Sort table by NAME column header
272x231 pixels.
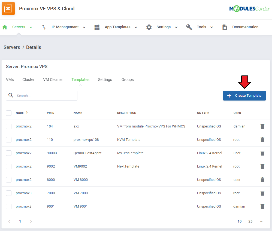[x=78, y=113]
